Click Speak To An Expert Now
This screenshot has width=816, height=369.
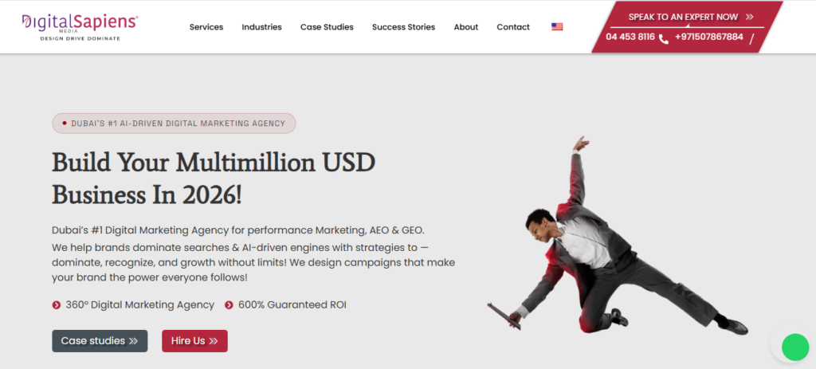pyautogui.click(x=691, y=17)
